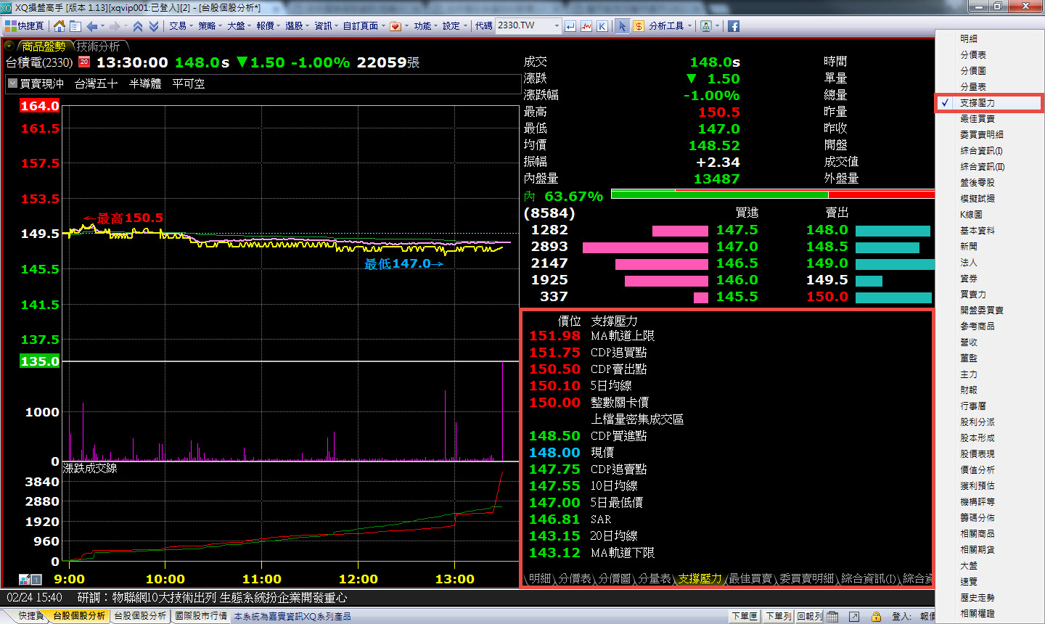Toggle the 買賣現沖 checkbox
Screen dimensions: 1045x624
[x=12, y=83]
